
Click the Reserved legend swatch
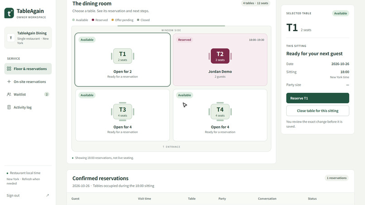93,20
